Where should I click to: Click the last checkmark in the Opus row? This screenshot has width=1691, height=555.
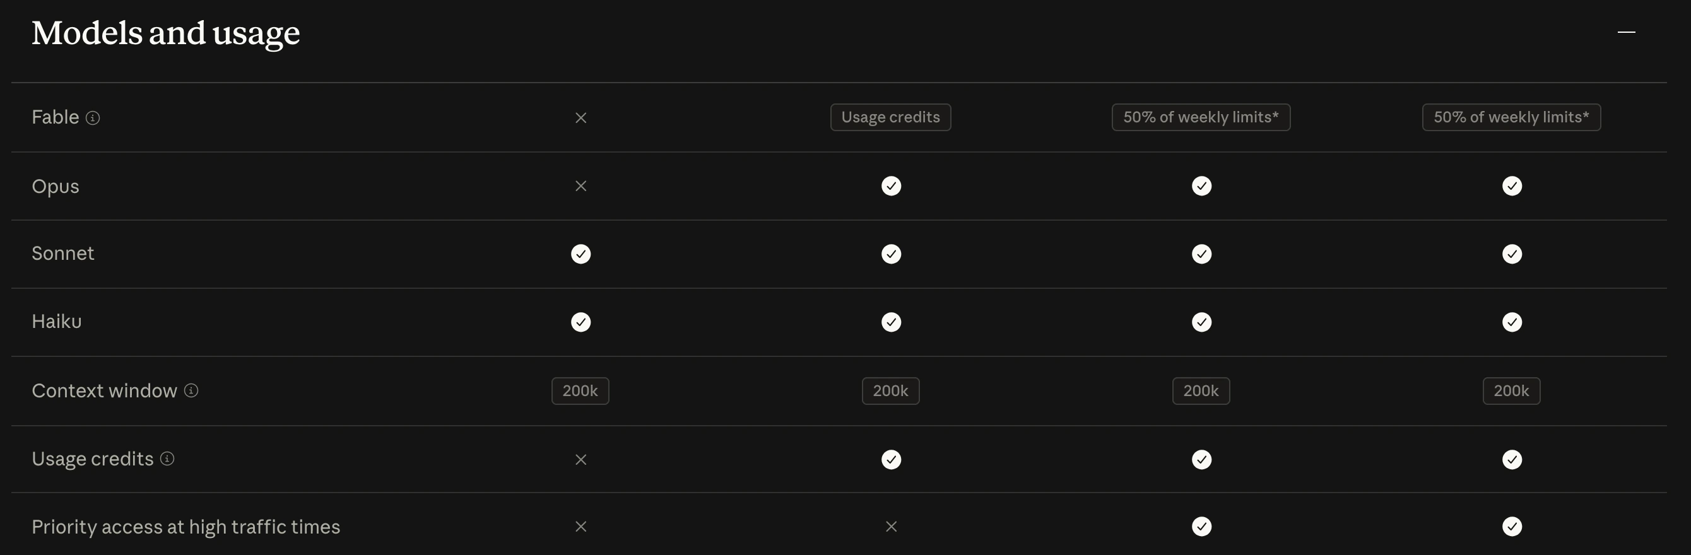1512,186
